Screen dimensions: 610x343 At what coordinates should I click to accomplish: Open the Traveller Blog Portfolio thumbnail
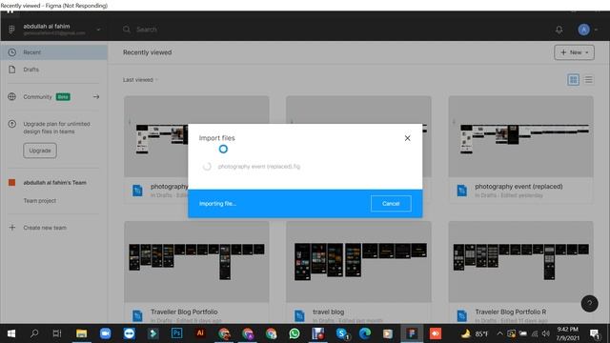pos(196,262)
